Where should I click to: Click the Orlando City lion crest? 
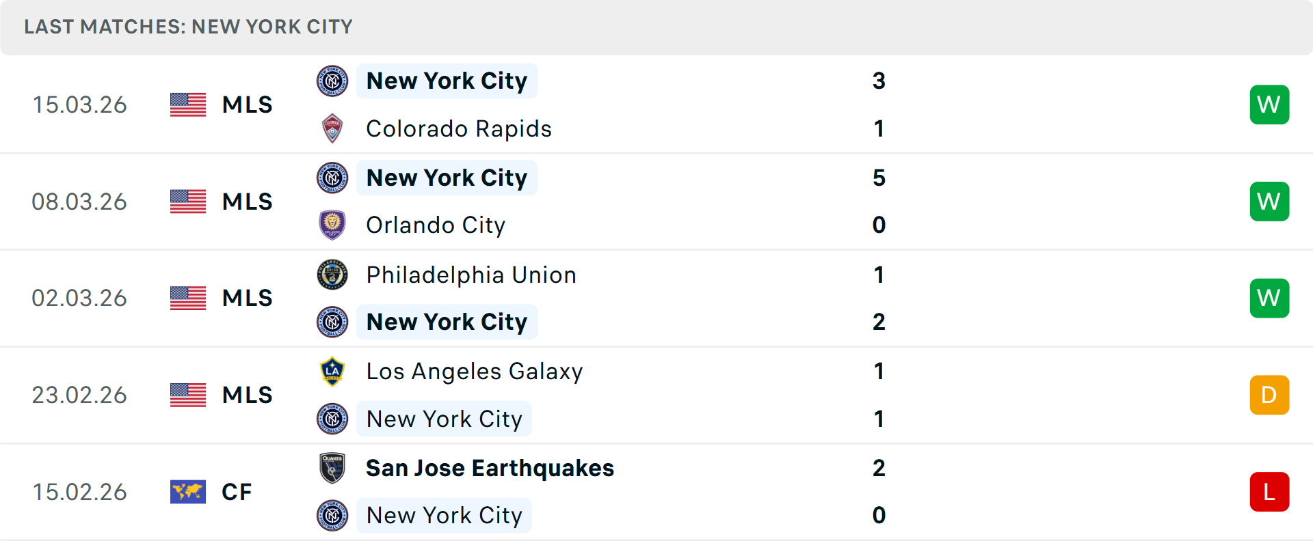point(332,225)
